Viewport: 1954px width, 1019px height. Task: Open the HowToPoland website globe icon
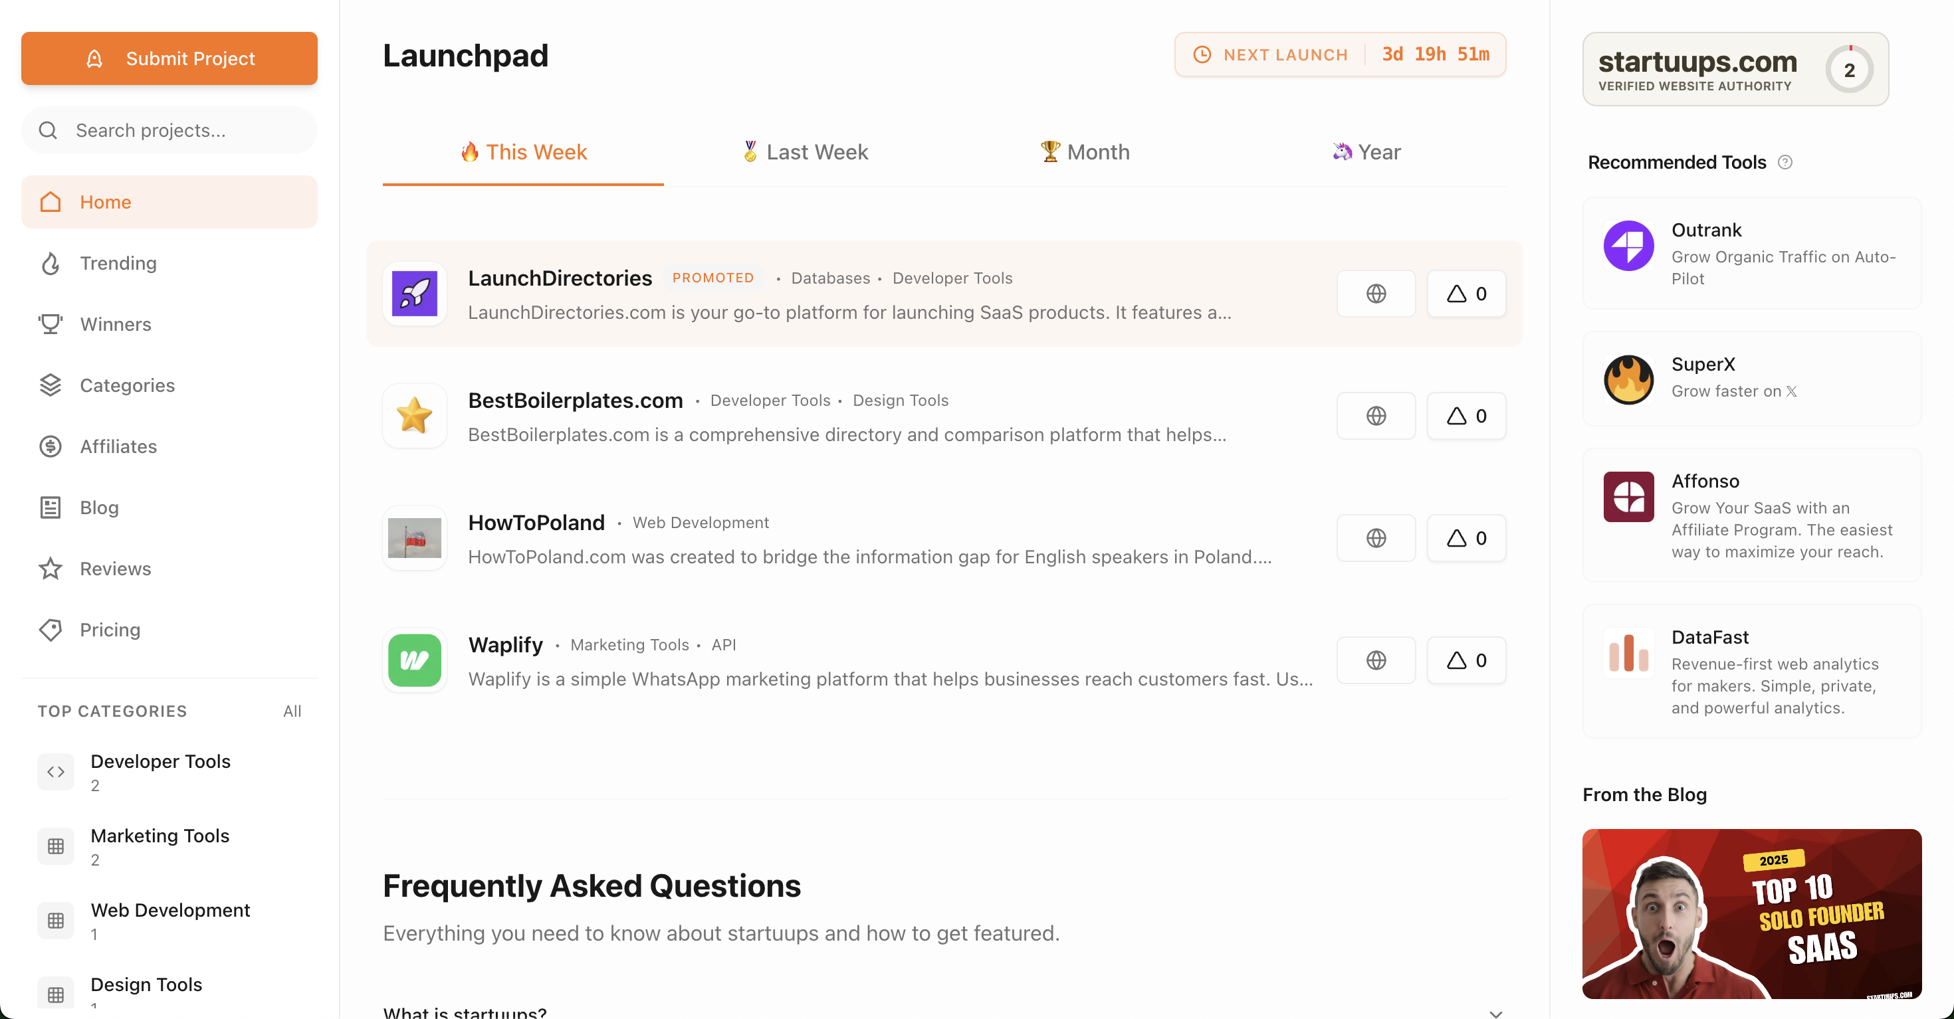tap(1375, 538)
